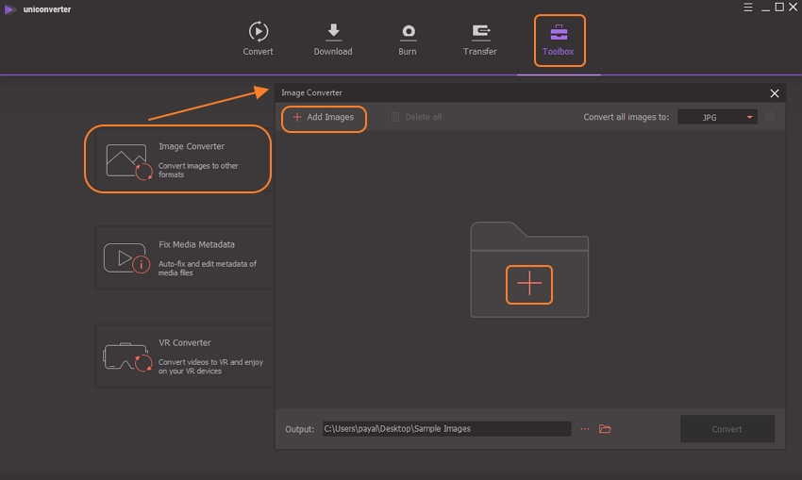Click the output path field
This screenshot has width=802, height=480.
tap(445, 429)
